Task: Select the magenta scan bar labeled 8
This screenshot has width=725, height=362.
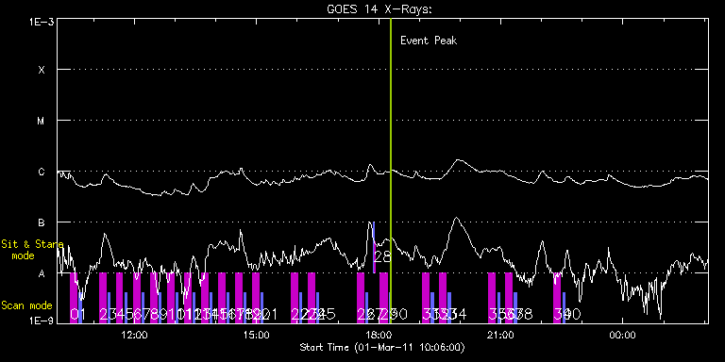Action: click(x=154, y=298)
